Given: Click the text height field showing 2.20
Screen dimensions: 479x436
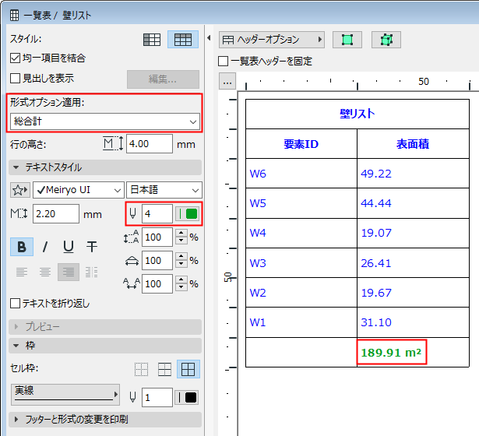Looking at the screenshot, I should (56, 214).
